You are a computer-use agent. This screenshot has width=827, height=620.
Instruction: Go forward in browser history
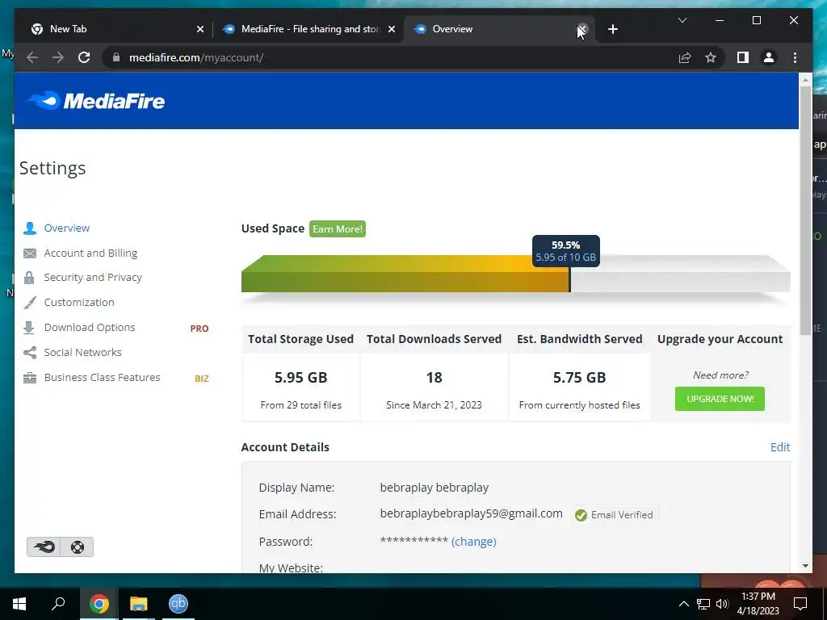pyautogui.click(x=58, y=57)
